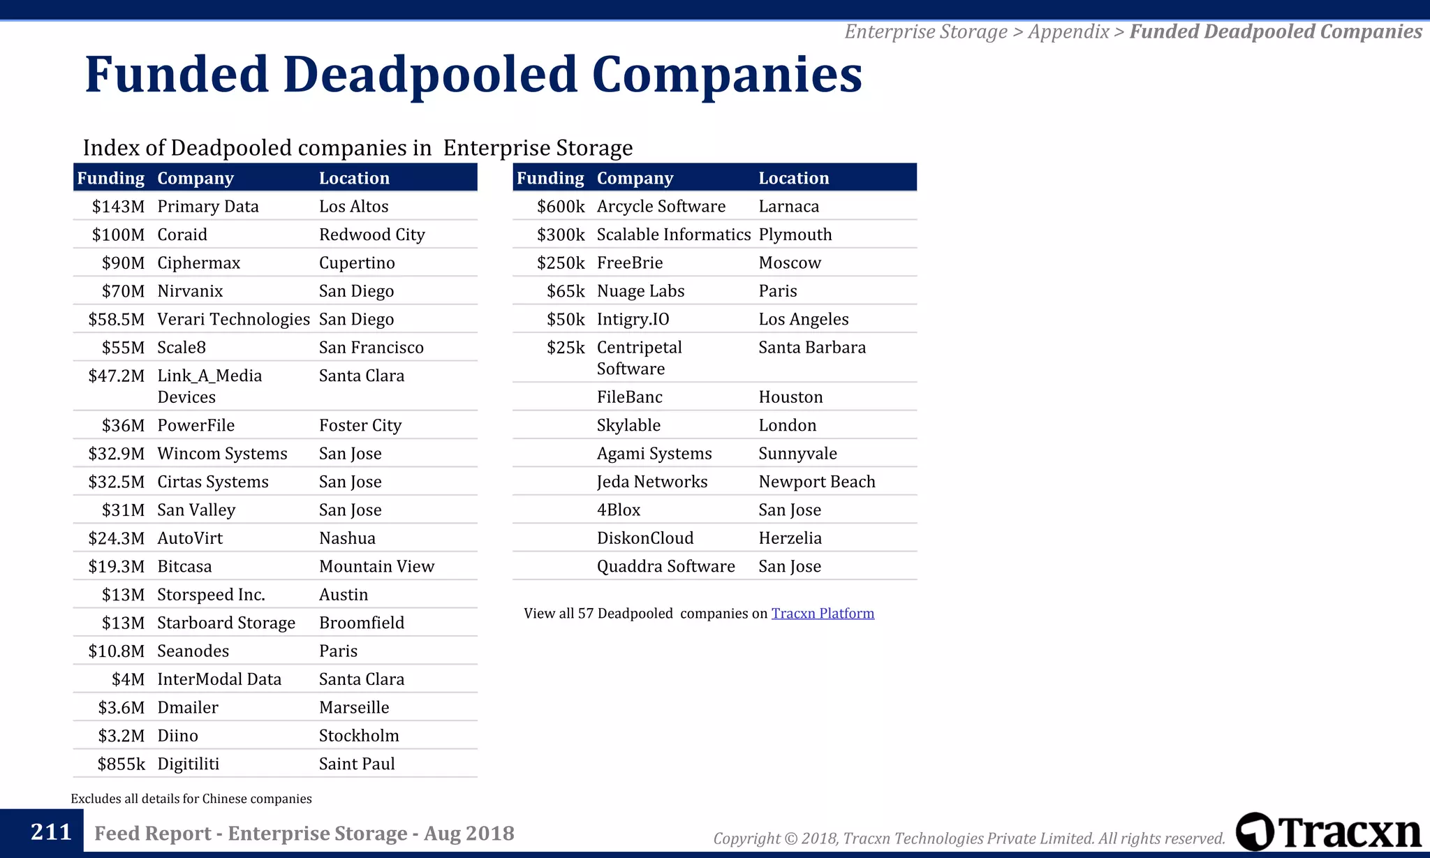Select the Scale8 company cell
This screenshot has height=858, width=1430.
click(182, 348)
